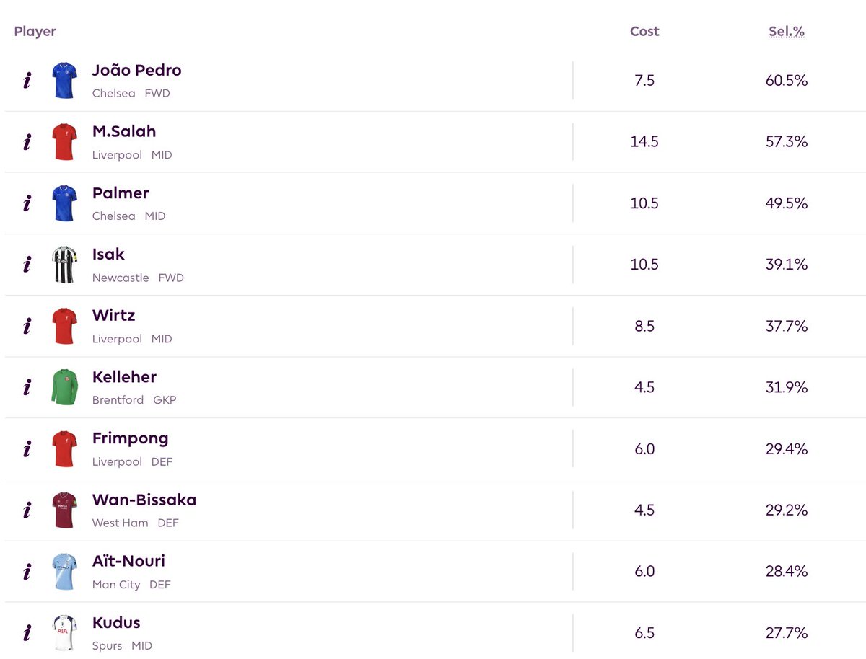View info icon next to Wirtz
The image size is (866, 659).
27,326
